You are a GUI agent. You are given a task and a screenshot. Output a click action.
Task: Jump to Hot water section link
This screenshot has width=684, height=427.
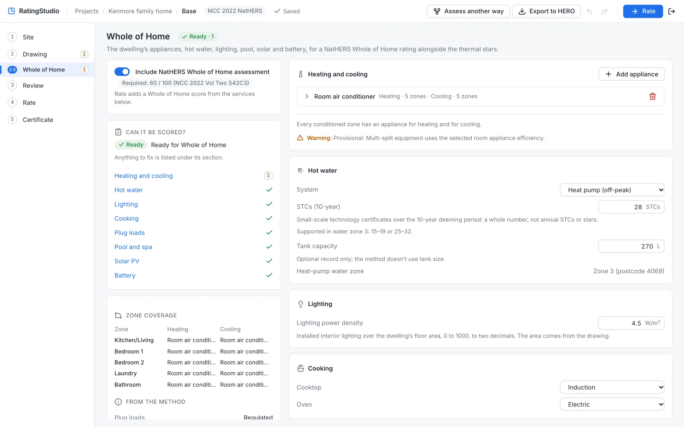pyautogui.click(x=129, y=190)
